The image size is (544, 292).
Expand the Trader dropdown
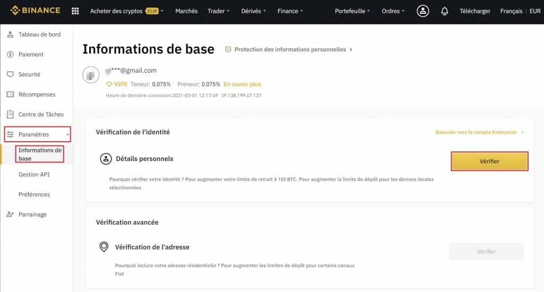(218, 11)
